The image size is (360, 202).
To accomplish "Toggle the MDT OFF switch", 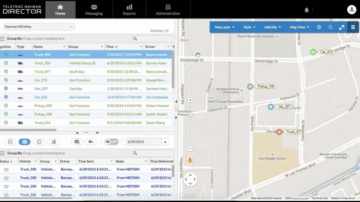I will 111,142.
